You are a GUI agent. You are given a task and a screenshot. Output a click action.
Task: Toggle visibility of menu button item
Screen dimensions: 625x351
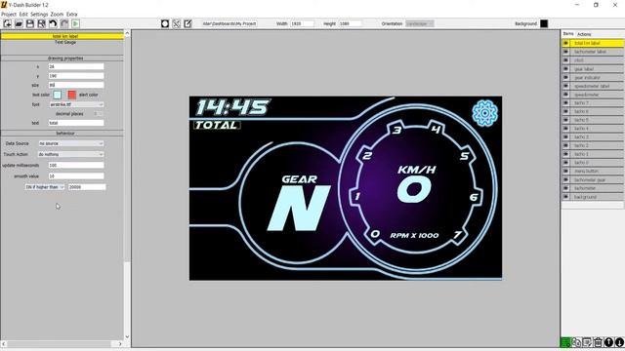tap(565, 172)
